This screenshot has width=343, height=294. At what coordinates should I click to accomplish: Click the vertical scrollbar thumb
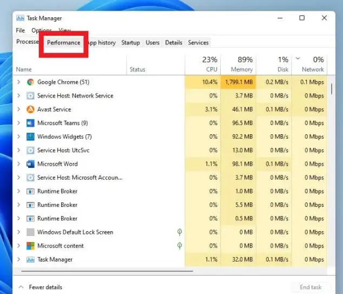(x=332, y=89)
